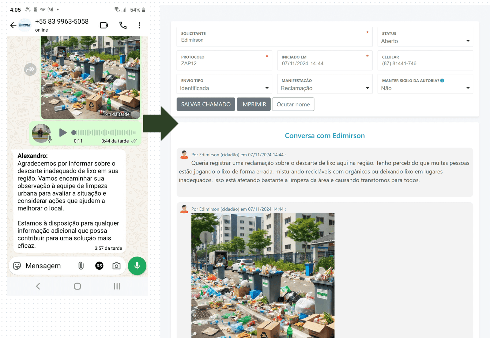Expand the Status dropdown showing Aberto
Screen dimensions: 490x338
pyautogui.click(x=425, y=41)
